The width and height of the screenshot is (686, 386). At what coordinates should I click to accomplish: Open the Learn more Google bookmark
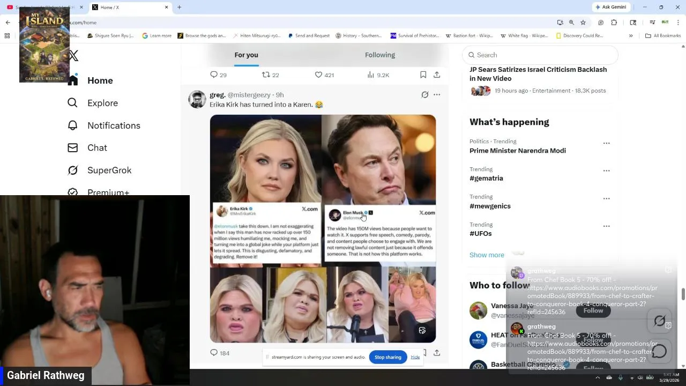click(156, 36)
